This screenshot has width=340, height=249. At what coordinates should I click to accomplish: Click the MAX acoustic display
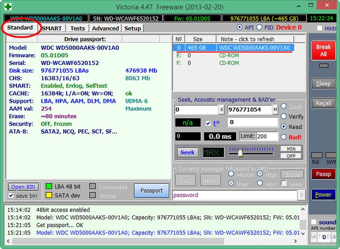pyautogui.click(x=213, y=153)
